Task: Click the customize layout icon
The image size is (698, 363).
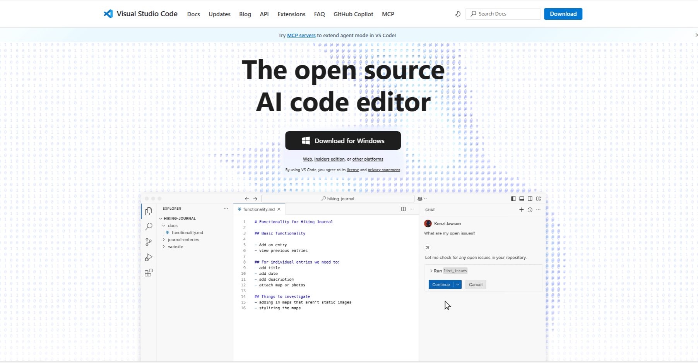Action: [x=539, y=199]
